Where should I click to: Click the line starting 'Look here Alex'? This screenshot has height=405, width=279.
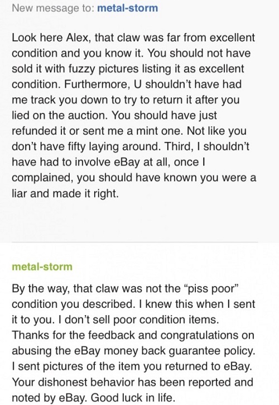pos(133,38)
